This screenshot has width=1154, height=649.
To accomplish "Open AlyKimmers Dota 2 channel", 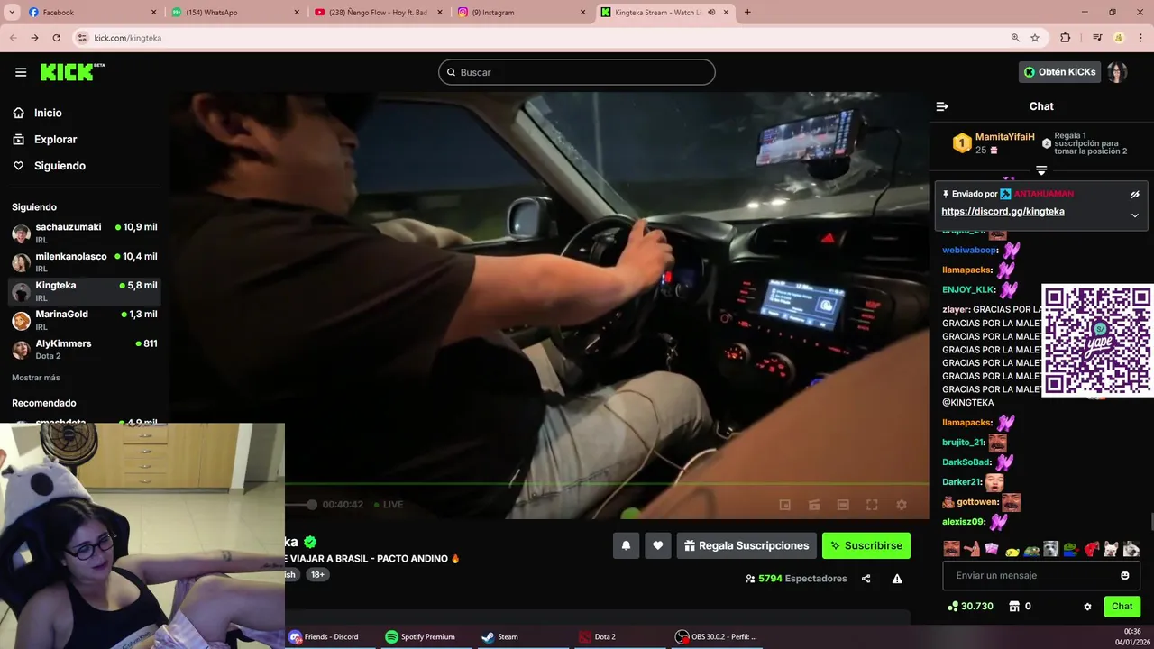I will [x=85, y=350].
